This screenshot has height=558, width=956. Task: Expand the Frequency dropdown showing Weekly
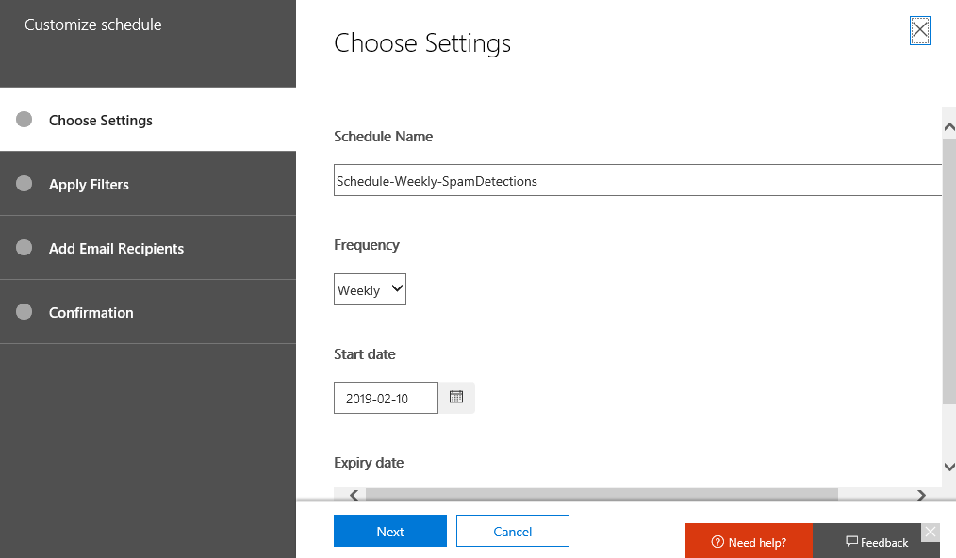point(370,290)
